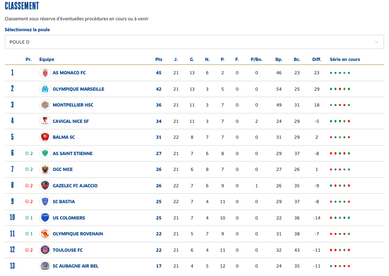Click the dropdown chevron arrow for poule
389x276 pixels.
pyautogui.click(x=376, y=42)
